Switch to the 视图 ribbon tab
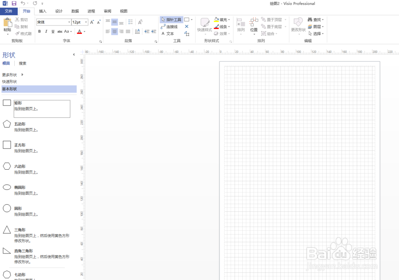Viewport: 399px width, 280px height. tap(124, 11)
